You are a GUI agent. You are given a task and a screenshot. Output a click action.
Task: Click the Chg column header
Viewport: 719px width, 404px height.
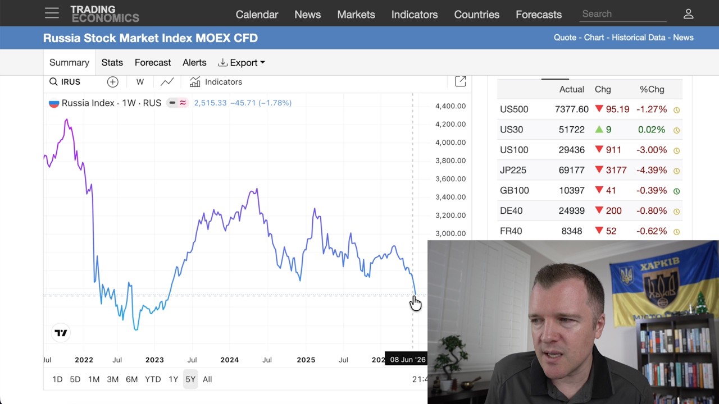tap(603, 89)
